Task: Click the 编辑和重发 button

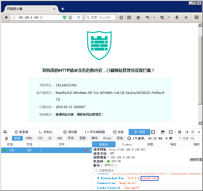Action: 195,160
